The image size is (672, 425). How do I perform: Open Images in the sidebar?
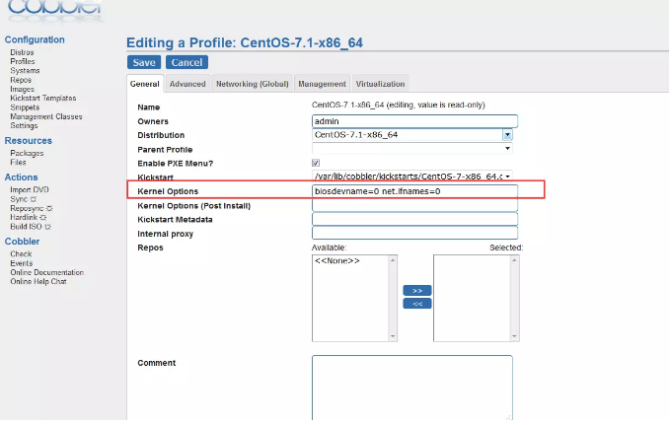22,89
